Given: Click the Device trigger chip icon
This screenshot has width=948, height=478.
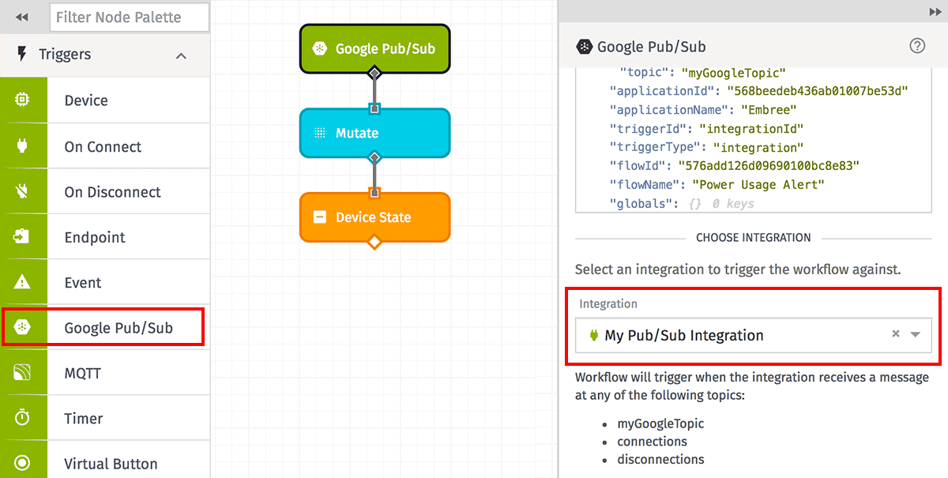Looking at the screenshot, I should [x=22, y=100].
